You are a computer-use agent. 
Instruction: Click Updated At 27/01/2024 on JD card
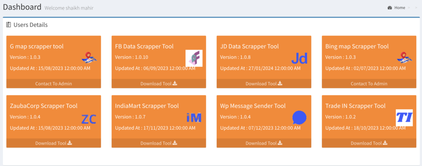point(260,68)
